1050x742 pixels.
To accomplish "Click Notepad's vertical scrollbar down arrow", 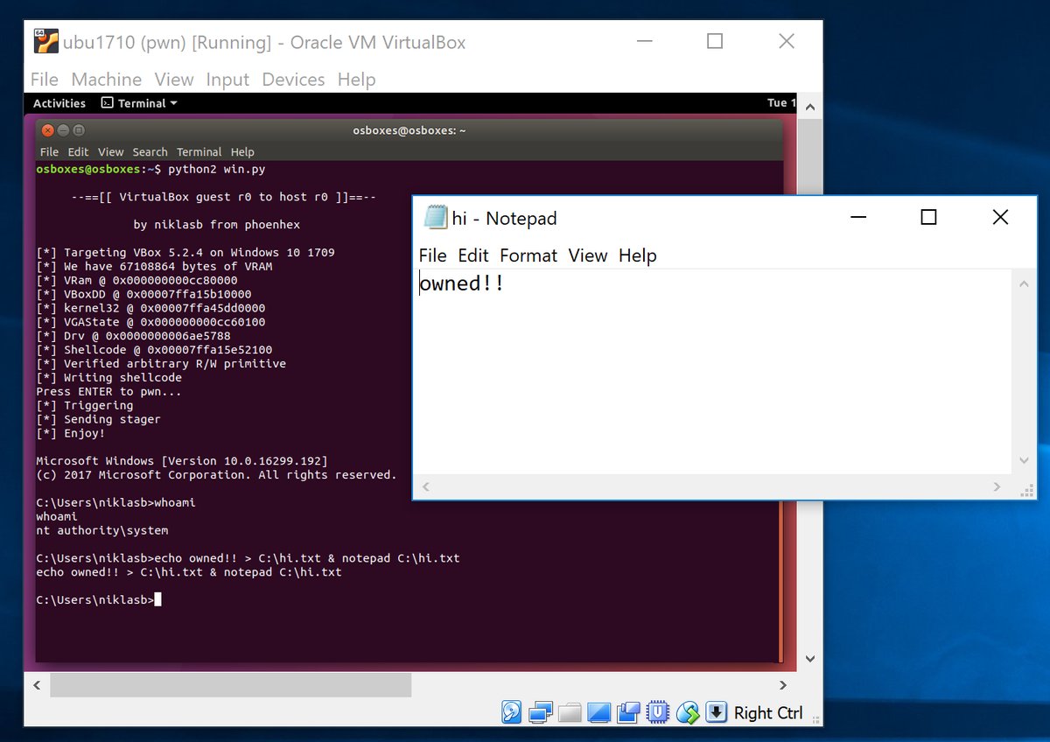I will click(x=1024, y=460).
